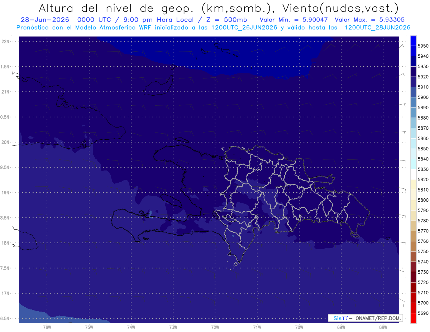Click the 5800 color scale label
Screen dimensions: 430x332
[x=424, y=200]
